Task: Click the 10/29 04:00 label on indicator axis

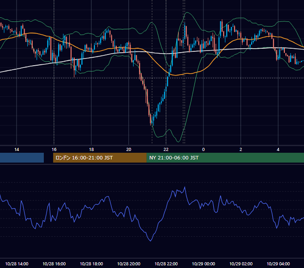Action: pos(278,264)
